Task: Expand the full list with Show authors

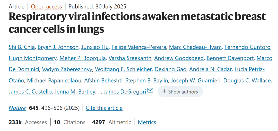Action: tap(180, 92)
